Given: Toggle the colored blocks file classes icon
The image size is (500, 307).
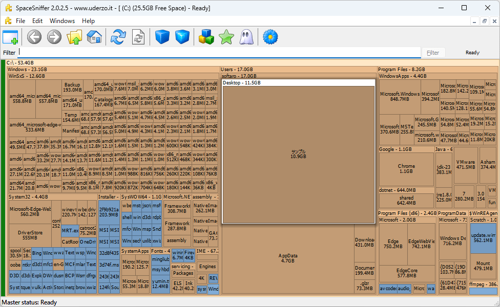Looking at the screenshot, I should tap(206, 37).
